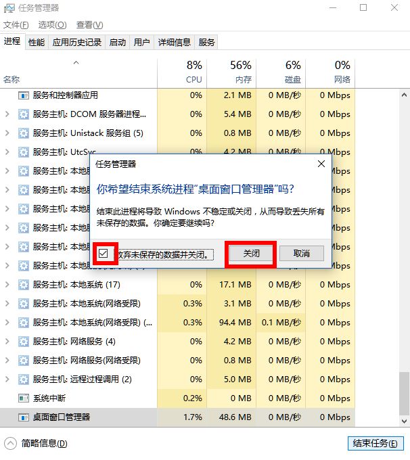Expand 服务主机: DCOM 服务器进程 row
410x460 pixels.
7,114
